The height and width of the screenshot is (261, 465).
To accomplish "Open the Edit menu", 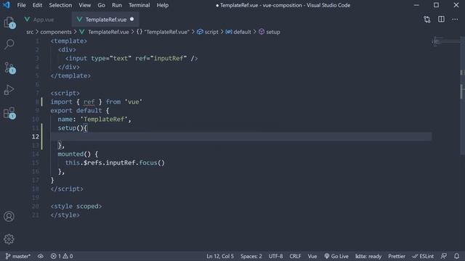I will point(37,5).
